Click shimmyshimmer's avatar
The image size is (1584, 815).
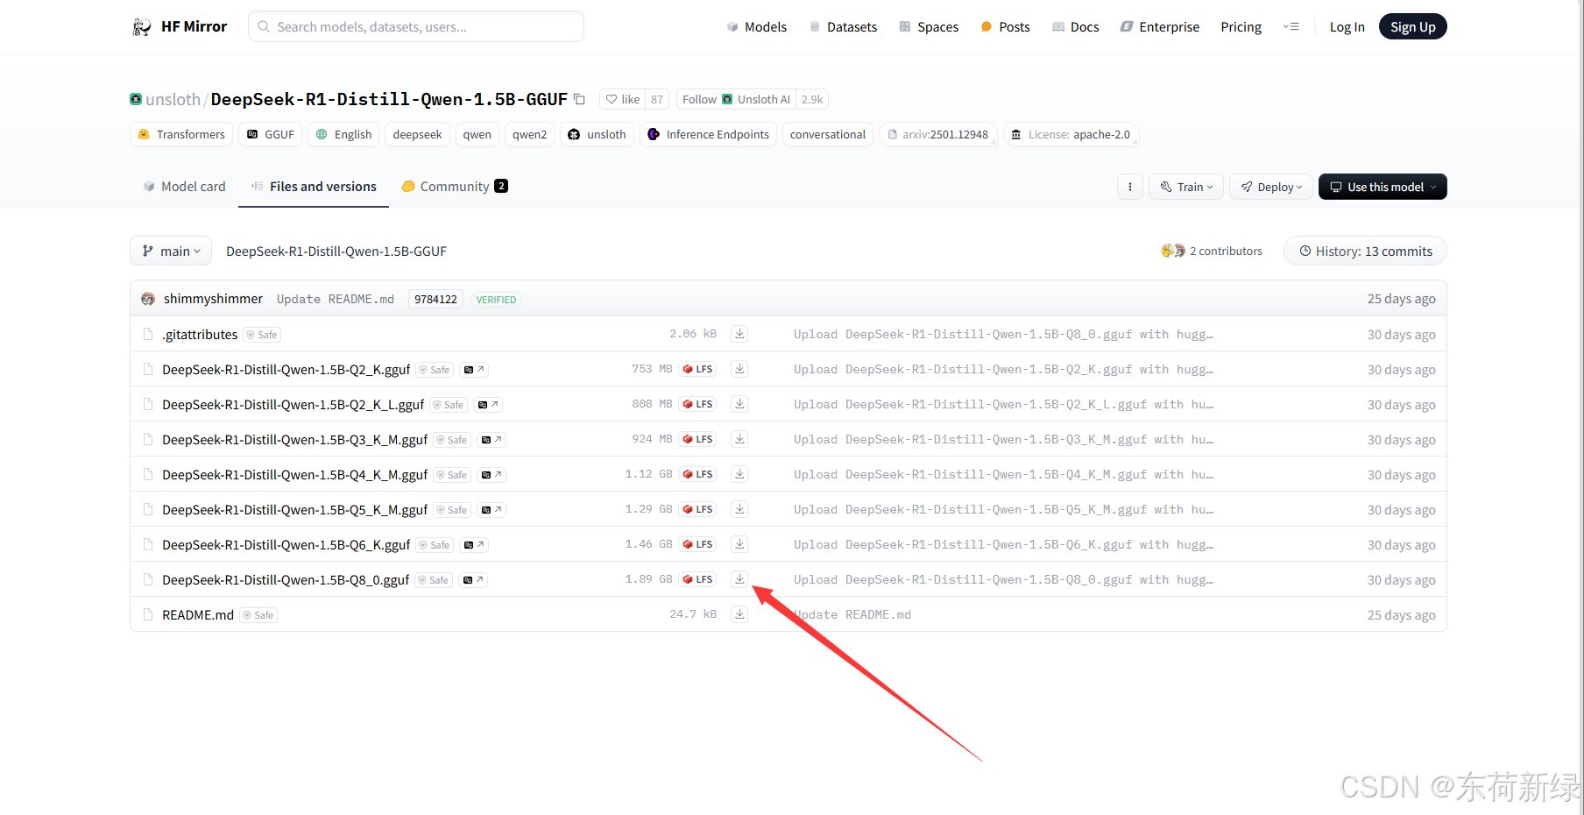tap(148, 299)
